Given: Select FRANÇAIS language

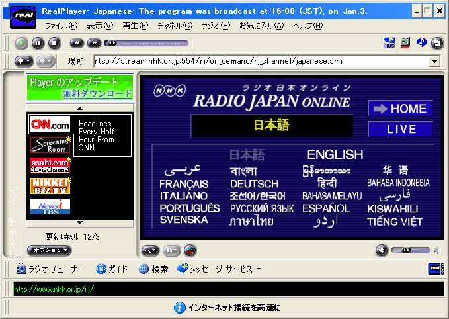Looking at the screenshot, I should click(x=184, y=184).
